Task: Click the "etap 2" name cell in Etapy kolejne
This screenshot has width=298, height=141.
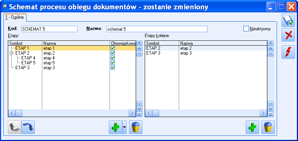Action: pos(223,48)
